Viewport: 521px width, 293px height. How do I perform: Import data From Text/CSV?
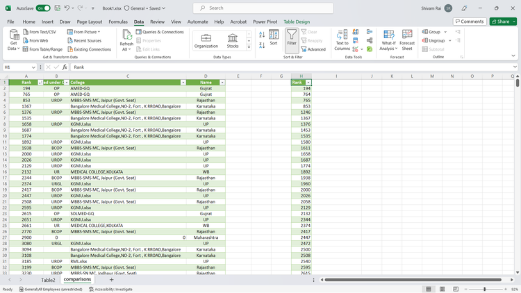tap(40, 32)
